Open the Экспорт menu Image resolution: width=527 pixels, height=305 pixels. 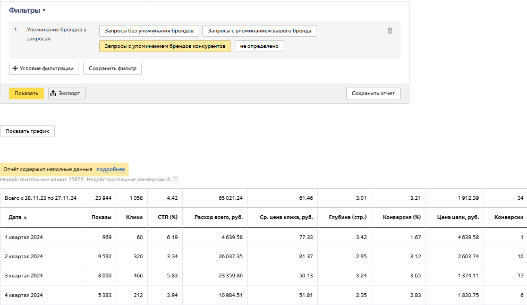67,94
